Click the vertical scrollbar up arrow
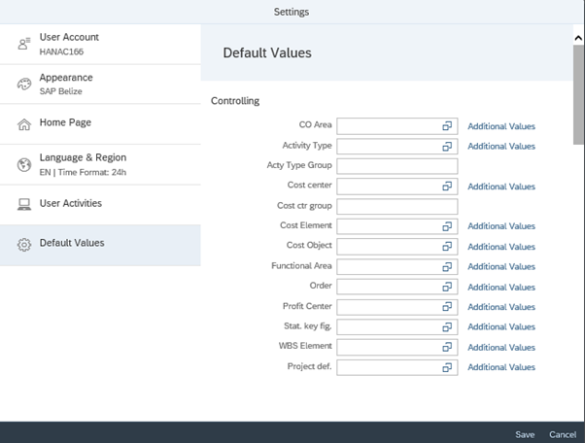 (579, 37)
